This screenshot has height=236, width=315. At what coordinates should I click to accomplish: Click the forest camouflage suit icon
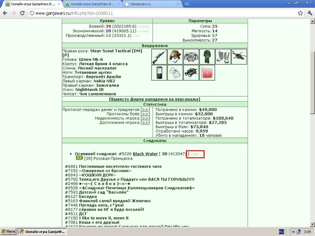coord(207,57)
